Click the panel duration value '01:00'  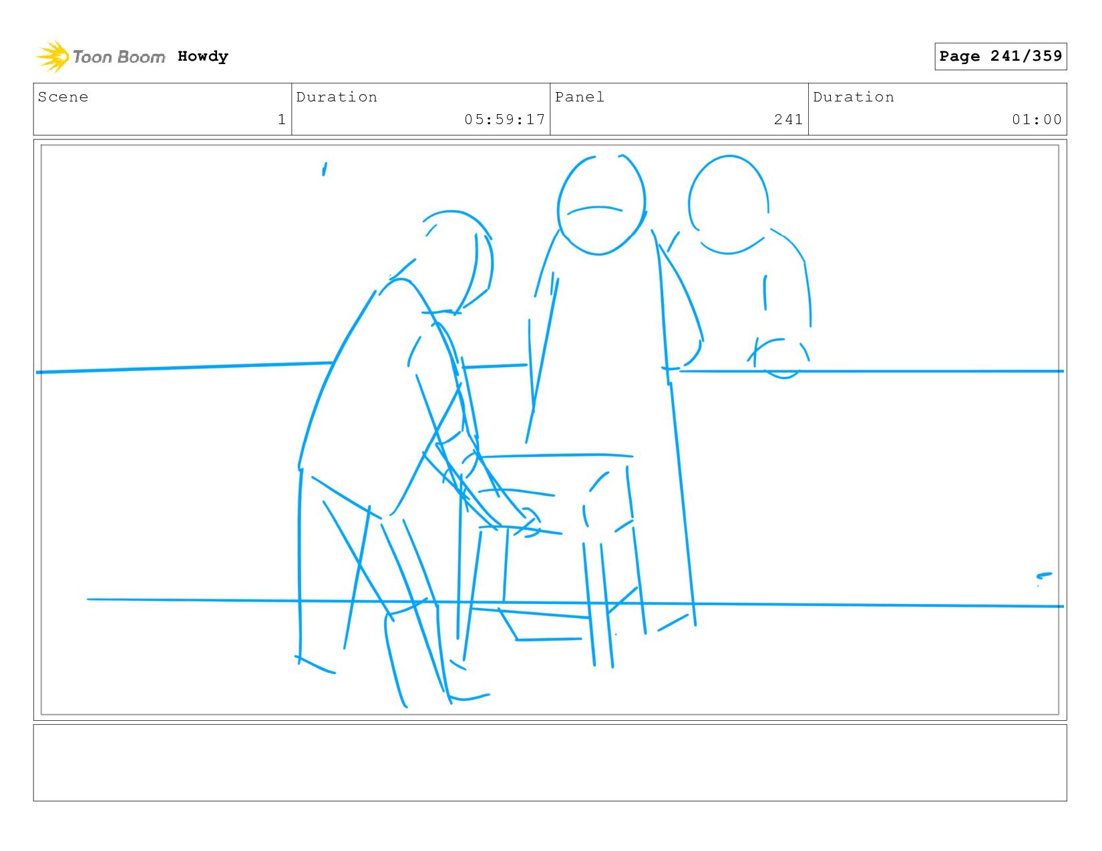[x=1037, y=119]
